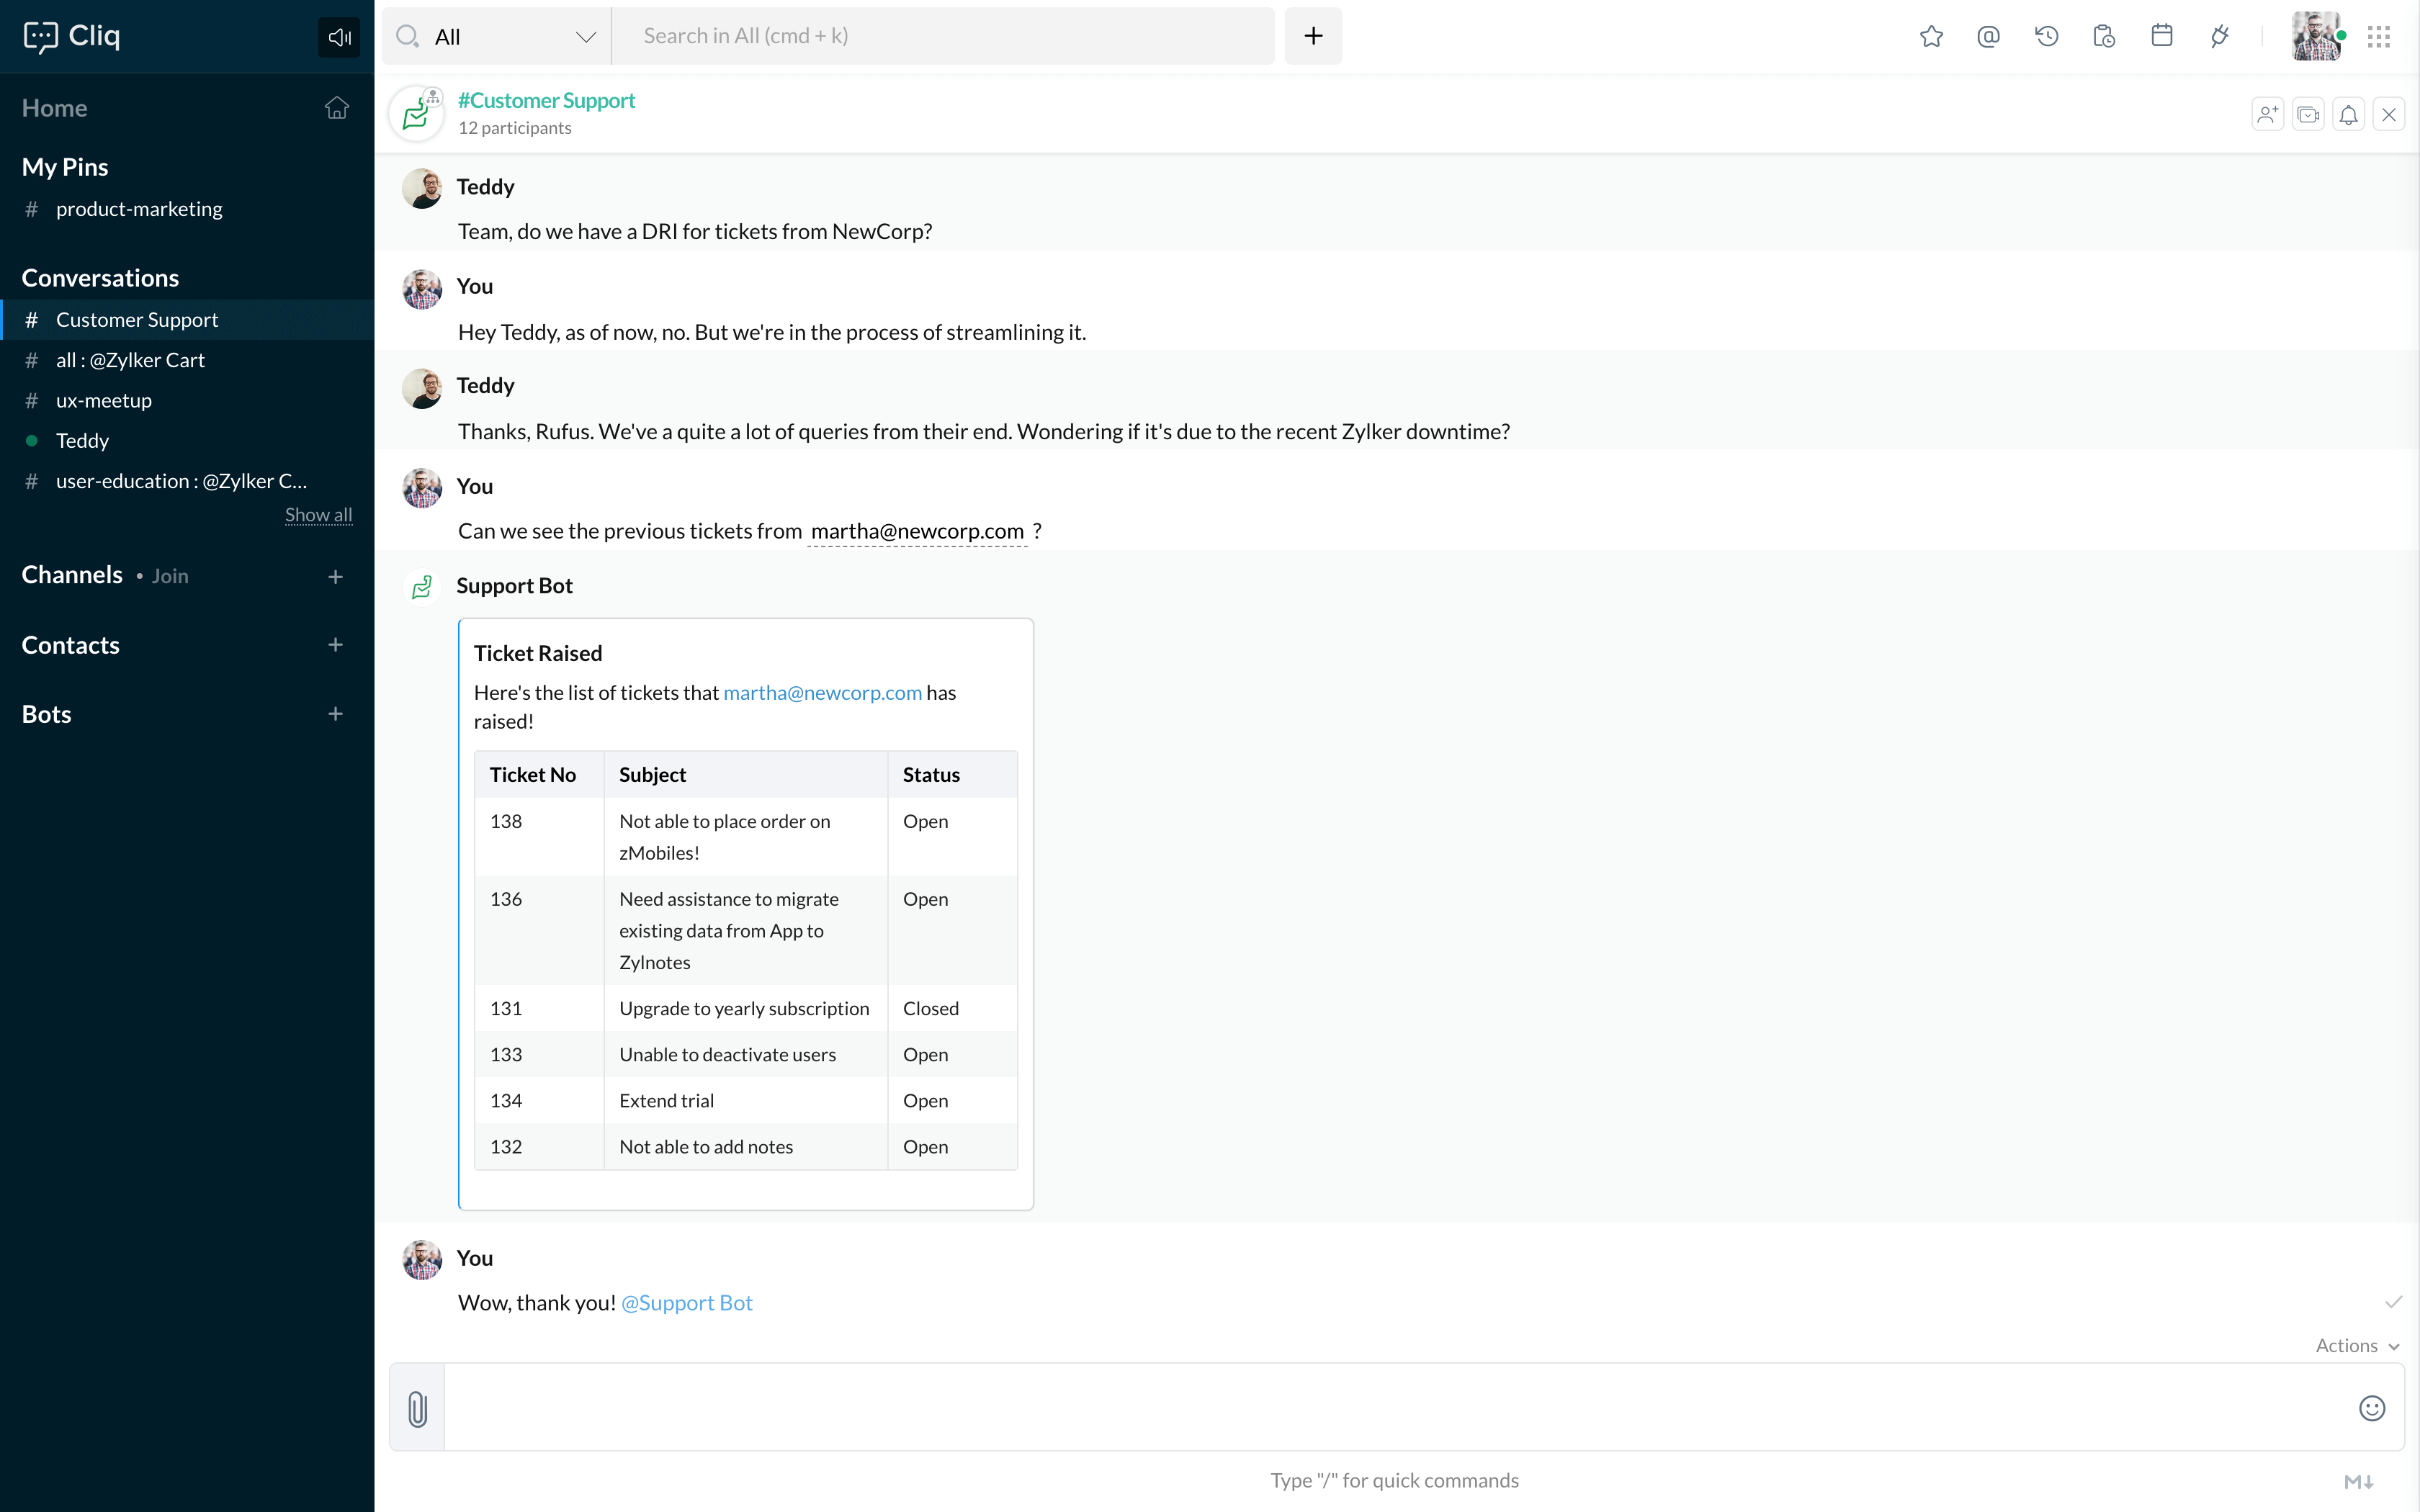
Task: Click martha@newcorp.com link in ticket card
Action: [822, 693]
